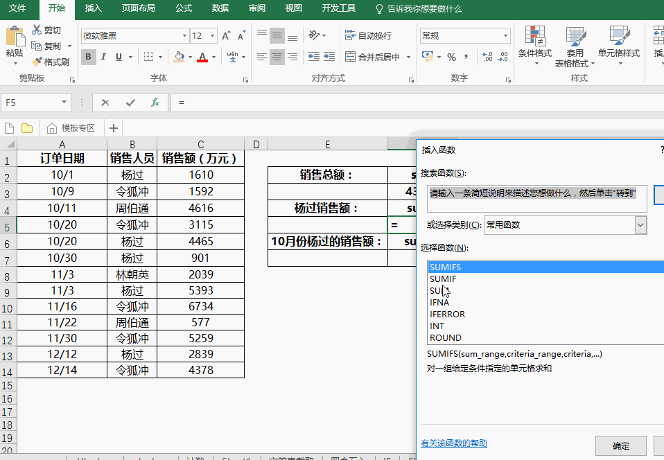
Task: Click the formula bar cancel X icon
Action: 105,103
